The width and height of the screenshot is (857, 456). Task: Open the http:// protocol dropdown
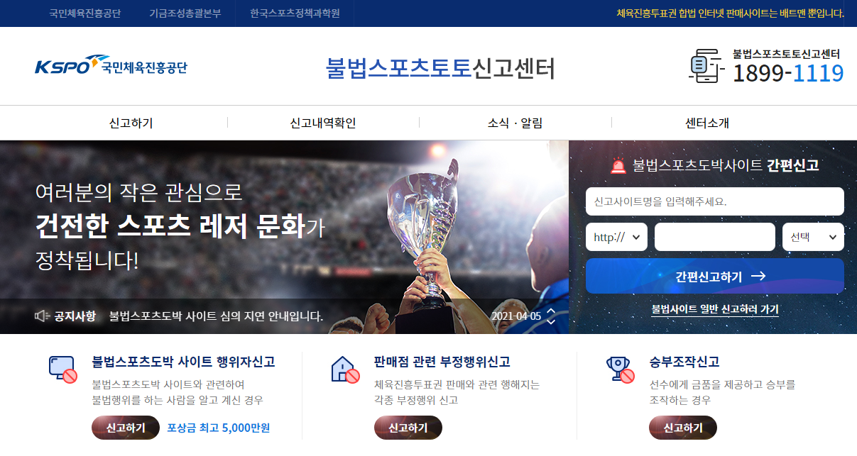616,237
